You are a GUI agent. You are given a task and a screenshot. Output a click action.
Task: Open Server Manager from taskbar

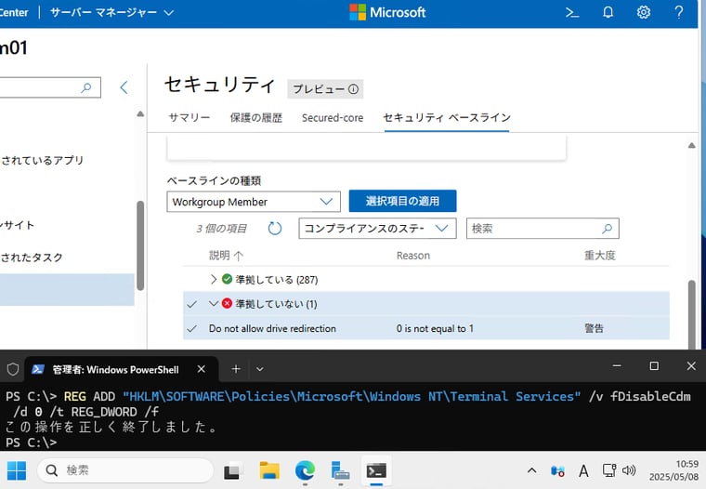pos(340,471)
